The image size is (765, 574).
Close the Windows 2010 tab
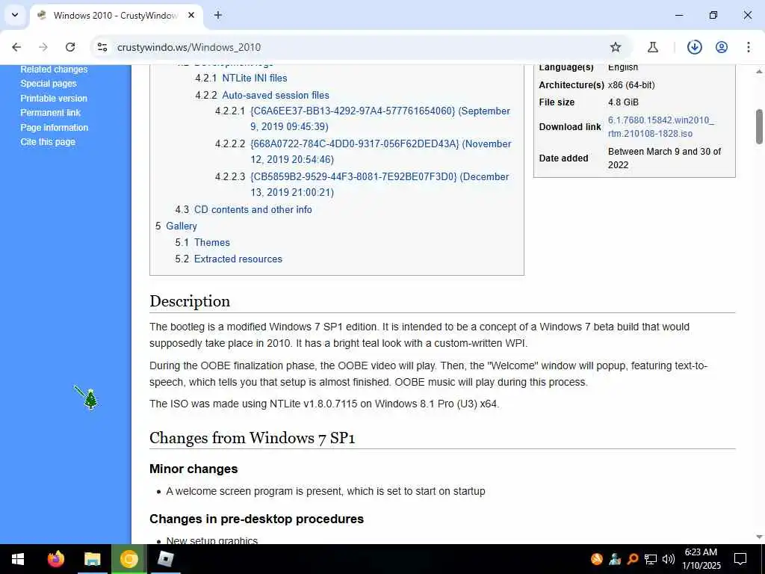coord(191,15)
